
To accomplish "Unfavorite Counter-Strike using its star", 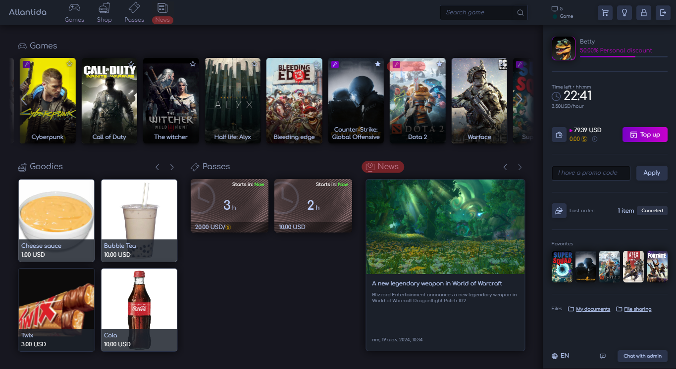I will coord(377,64).
